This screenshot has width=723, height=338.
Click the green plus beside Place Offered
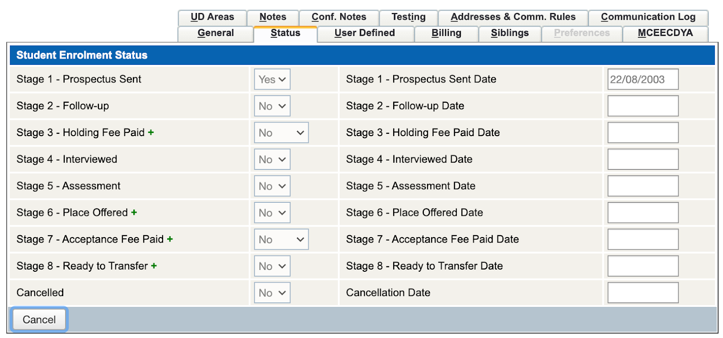pos(134,213)
